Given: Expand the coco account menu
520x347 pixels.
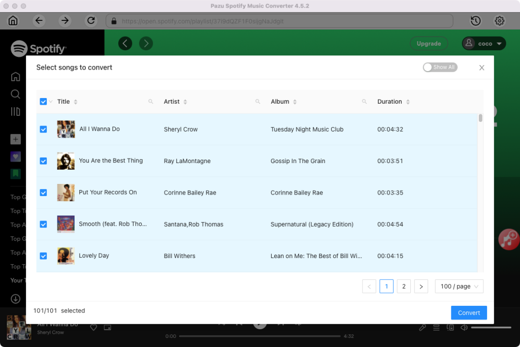Looking at the screenshot, I should 484,44.
